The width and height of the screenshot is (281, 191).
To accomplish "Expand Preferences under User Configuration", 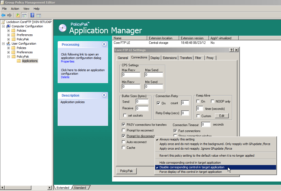I will coord(8,52).
